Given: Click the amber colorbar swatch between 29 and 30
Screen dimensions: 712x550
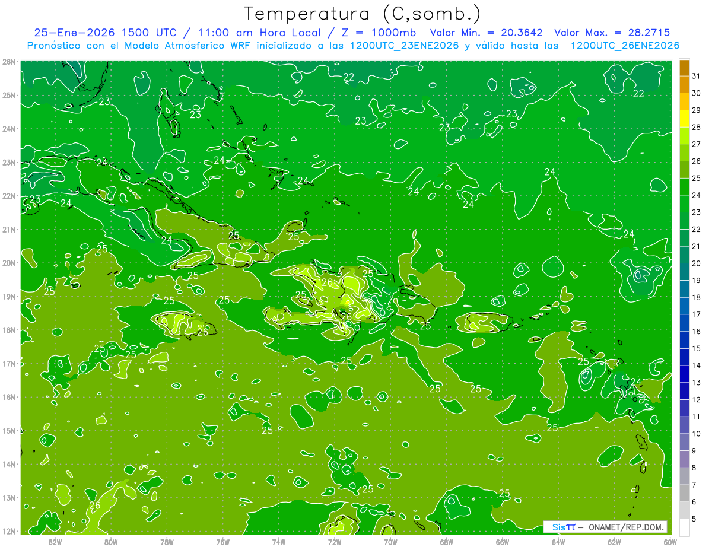Looking at the screenshot, I should 684,102.
